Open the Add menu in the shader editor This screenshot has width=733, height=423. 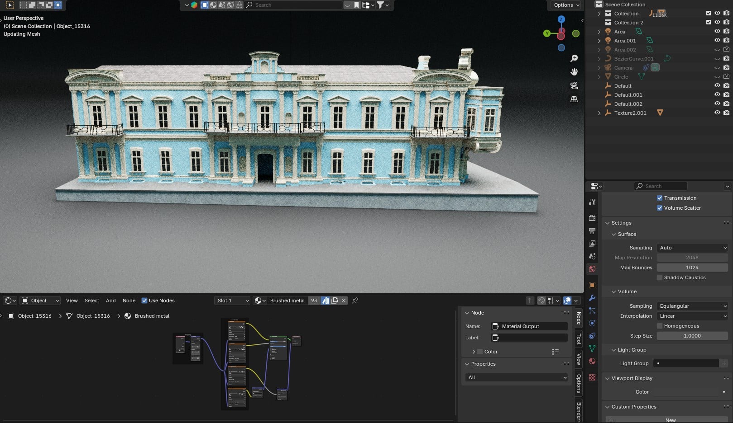click(x=111, y=301)
